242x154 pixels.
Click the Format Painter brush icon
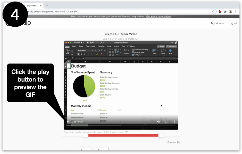click(72, 55)
